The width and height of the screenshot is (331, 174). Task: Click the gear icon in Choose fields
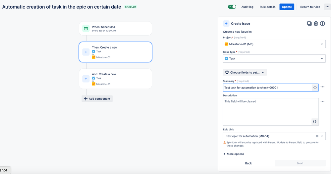227,72
